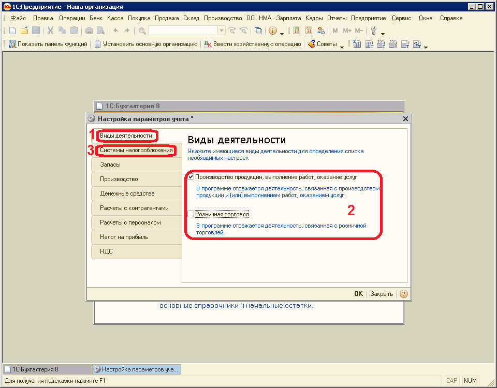Viewport: 497px width, 388px height.
Task: Switch to the Запасы tab
Action: [x=136, y=165]
